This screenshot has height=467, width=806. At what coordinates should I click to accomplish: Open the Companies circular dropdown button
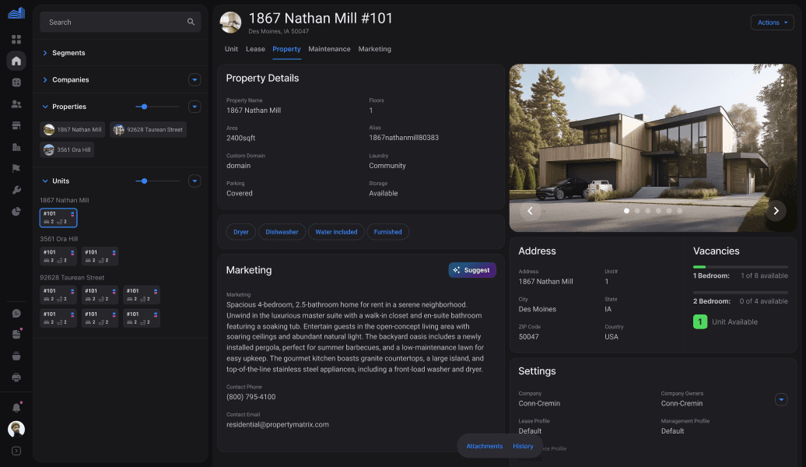tap(194, 79)
